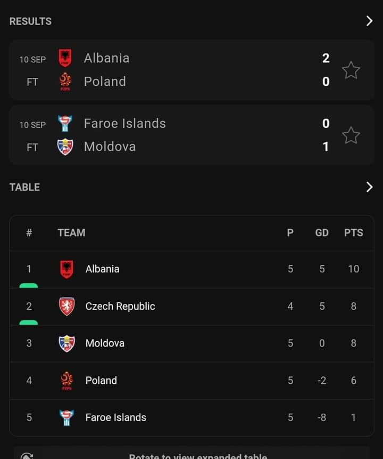The width and height of the screenshot is (383, 459).
Task: Click Czech Republic crest in table
Action: [x=66, y=306]
